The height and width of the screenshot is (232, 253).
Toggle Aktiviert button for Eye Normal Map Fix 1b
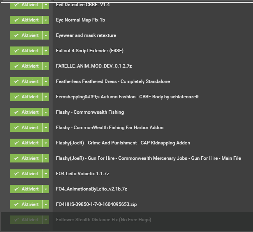[x=26, y=20]
